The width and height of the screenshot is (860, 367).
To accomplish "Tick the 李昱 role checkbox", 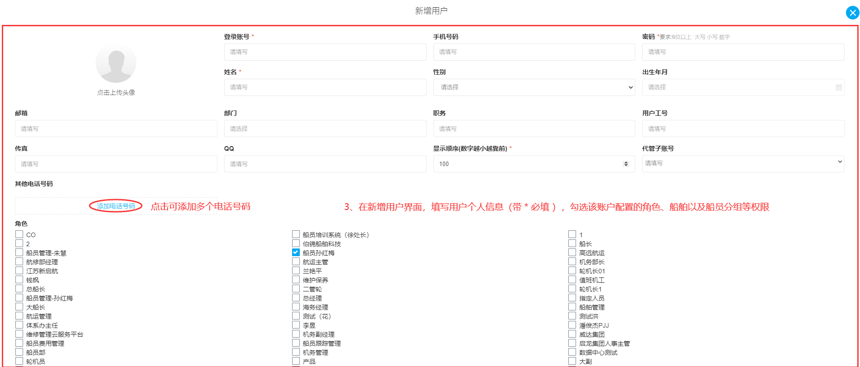I will pyautogui.click(x=296, y=325).
